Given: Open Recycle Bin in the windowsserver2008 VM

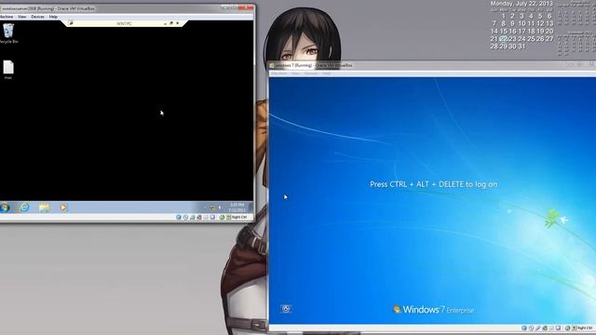Looking at the screenshot, I should (x=8, y=33).
